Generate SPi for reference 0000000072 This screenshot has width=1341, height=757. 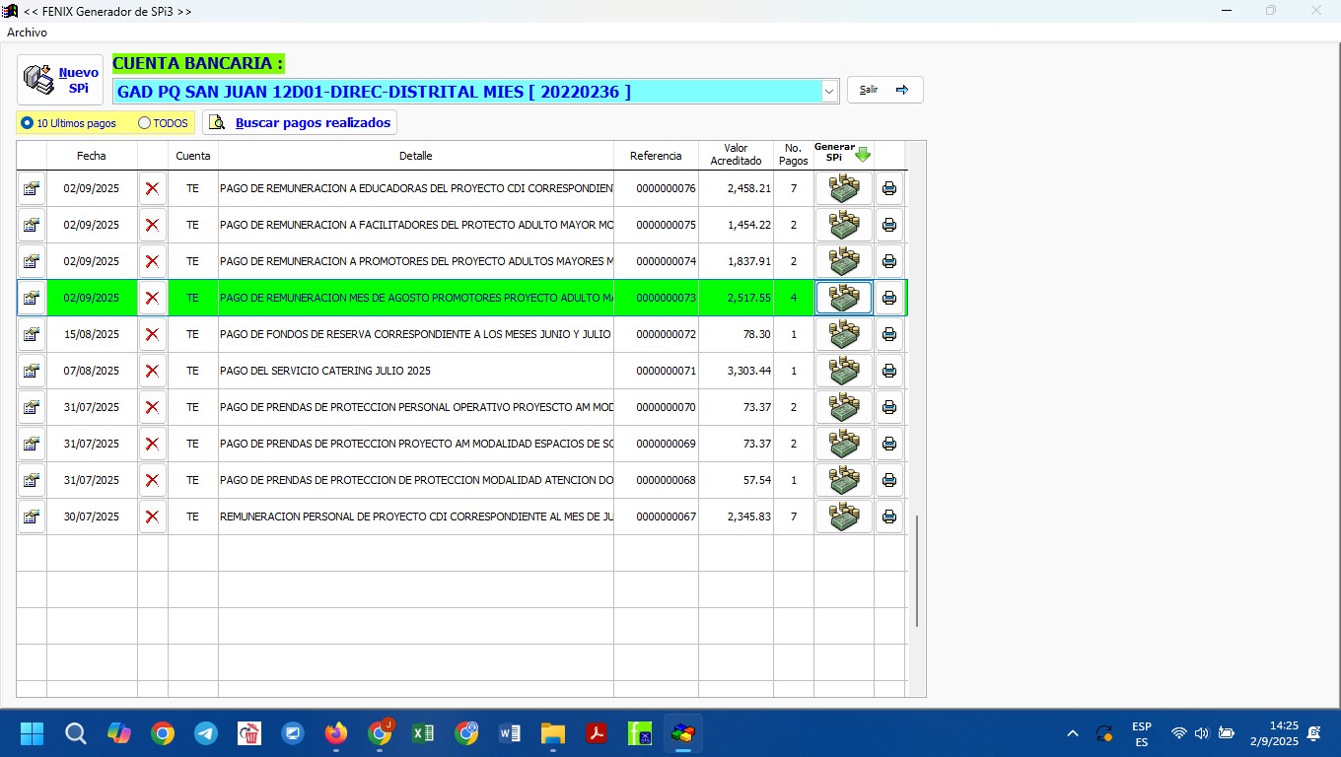[x=843, y=334]
